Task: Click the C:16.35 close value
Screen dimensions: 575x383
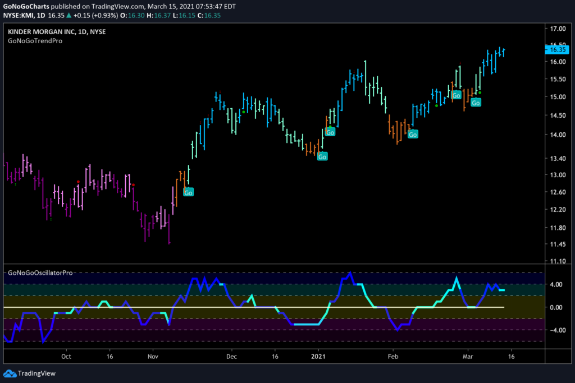Action: coord(209,15)
